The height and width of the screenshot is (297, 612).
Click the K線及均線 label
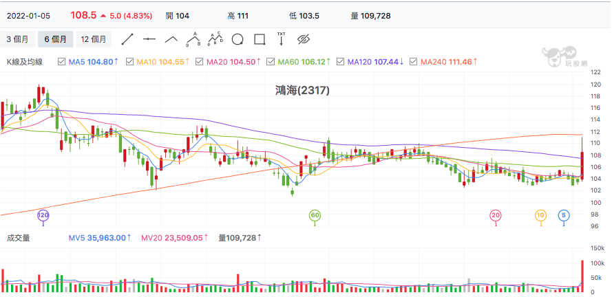coord(25,62)
